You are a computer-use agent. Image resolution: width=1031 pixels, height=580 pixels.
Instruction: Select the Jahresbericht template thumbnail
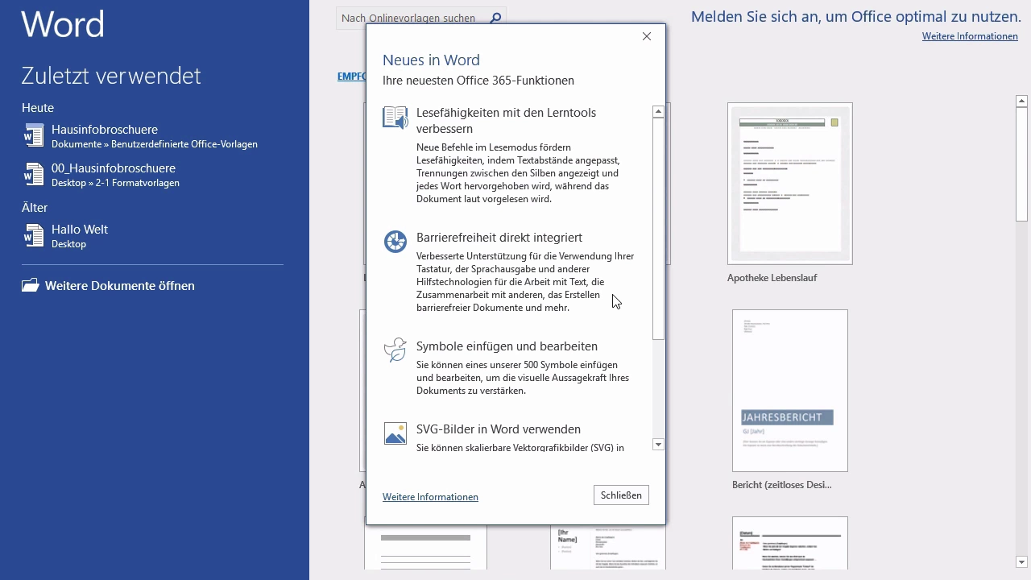click(789, 391)
